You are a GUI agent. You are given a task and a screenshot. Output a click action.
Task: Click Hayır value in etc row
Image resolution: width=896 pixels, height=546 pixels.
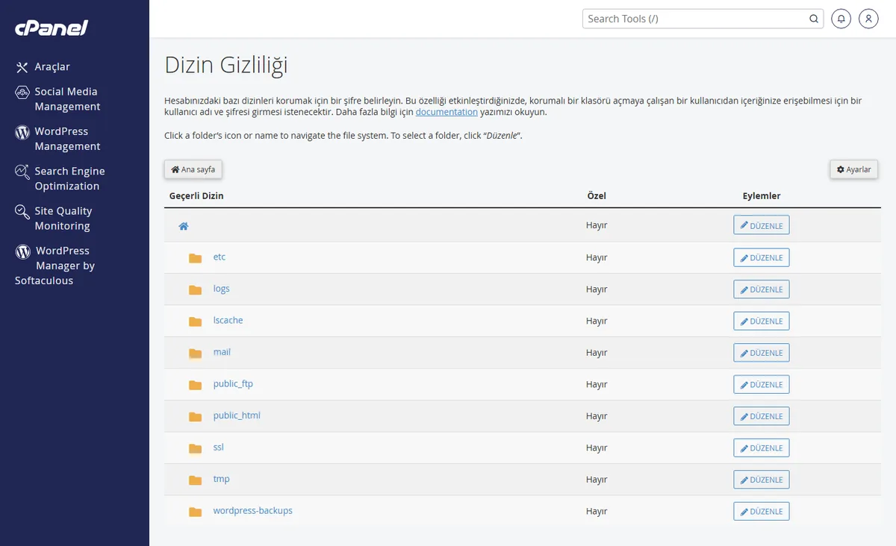point(597,257)
